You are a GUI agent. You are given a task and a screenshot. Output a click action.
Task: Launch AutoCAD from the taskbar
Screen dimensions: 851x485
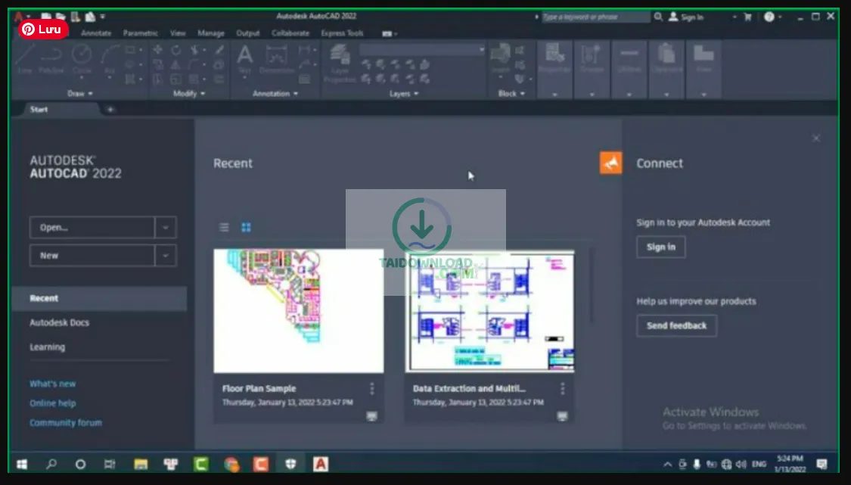[x=321, y=463]
